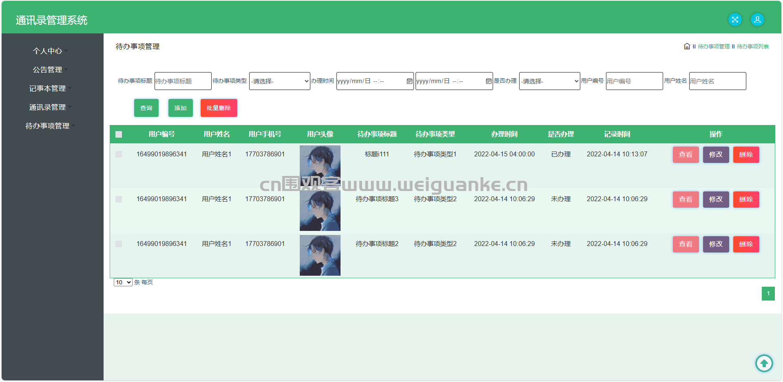Screen dimensions: 783x382
Task: Click cell 2022-04-15 04:00:00
Action: [x=504, y=154]
